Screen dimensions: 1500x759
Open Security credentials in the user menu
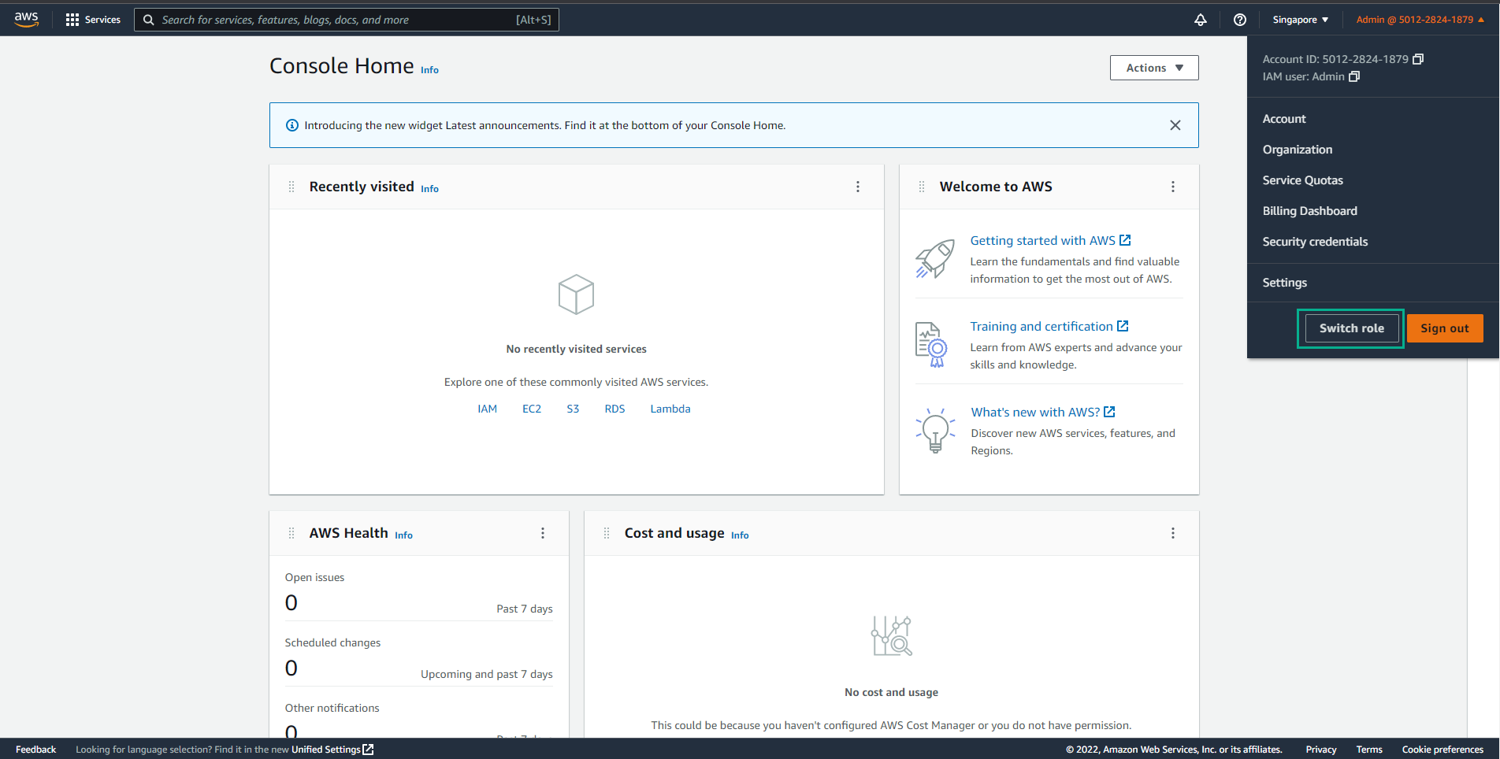[x=1315, y=242]
